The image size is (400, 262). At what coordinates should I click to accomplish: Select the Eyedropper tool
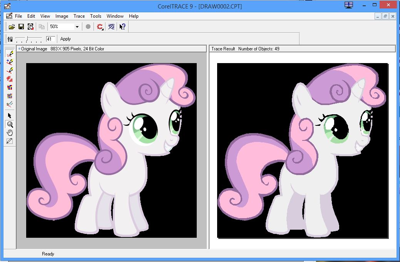(10, 141)
